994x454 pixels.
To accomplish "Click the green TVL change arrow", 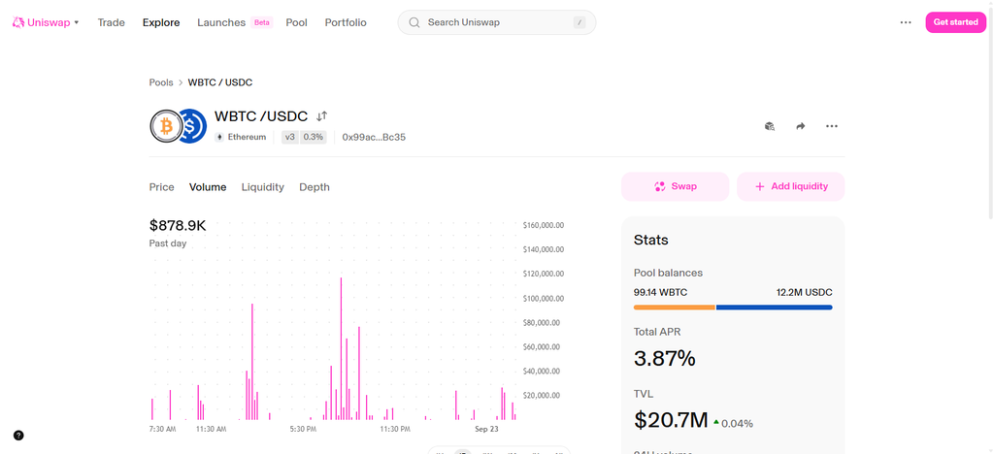I will pos(716,422).
